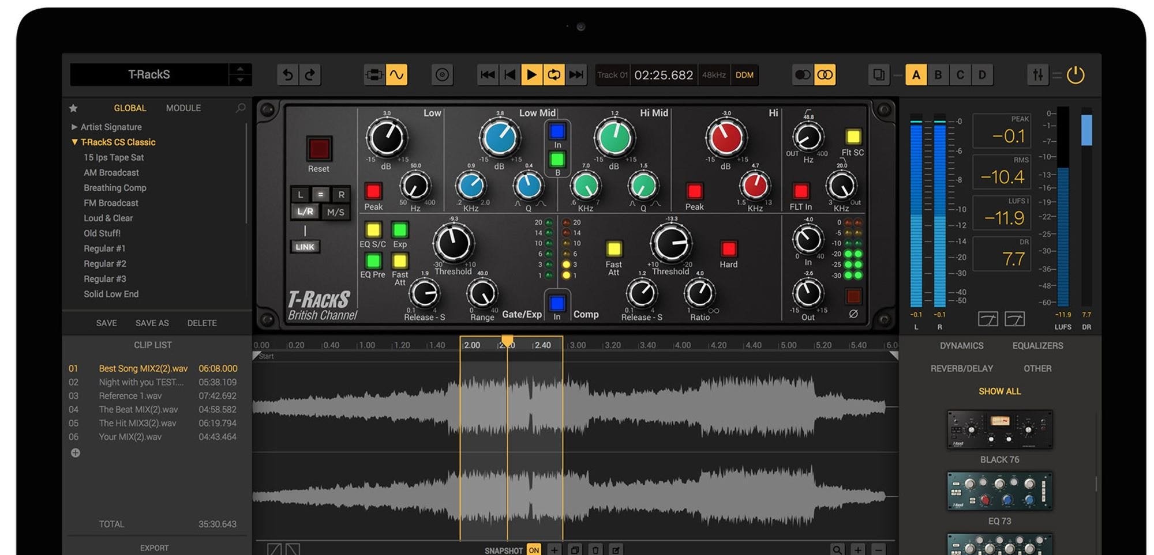Open the EQUALIZERS module category
This screenshot has width=1154, height=555.
point(1037,346)
